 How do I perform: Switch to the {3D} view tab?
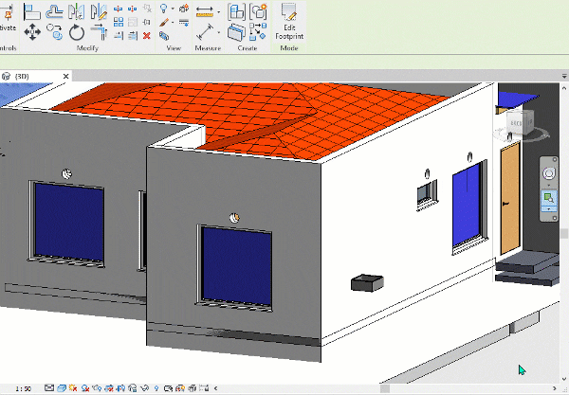click(22, 76)
